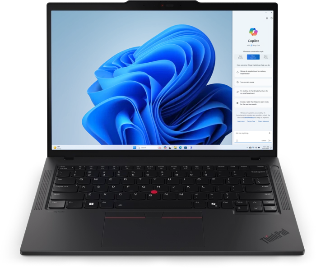Open the Copilot plugins grid icon
This screenshot has width=316, height=268.
267,18
